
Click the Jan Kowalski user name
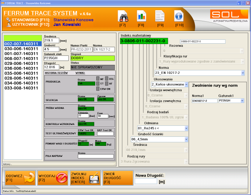click(67, 24)
